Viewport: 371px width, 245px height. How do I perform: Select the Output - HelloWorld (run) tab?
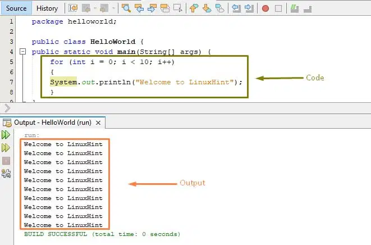[53, 122]
